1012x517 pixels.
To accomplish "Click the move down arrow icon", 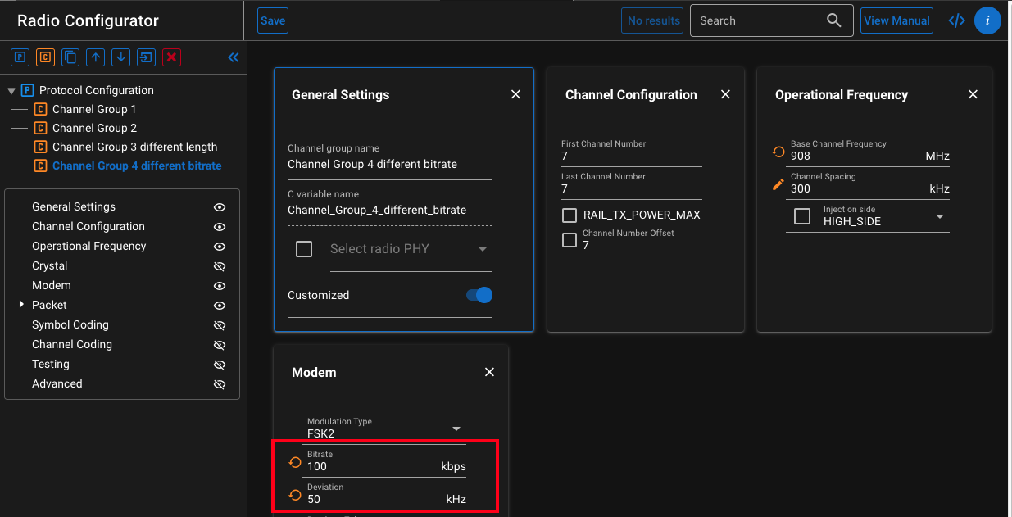I will point(120,57).
